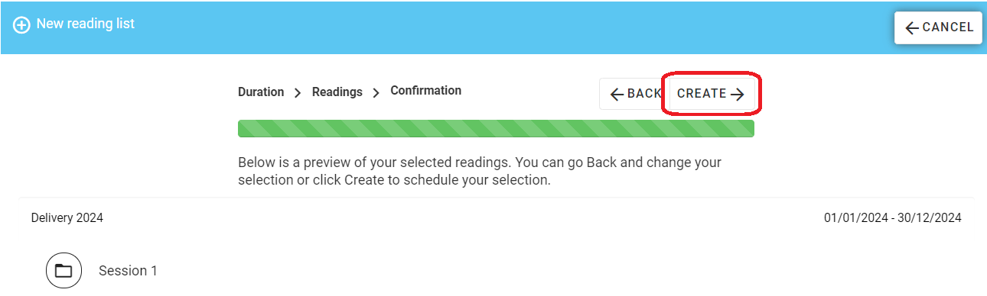The height and width of the screenshot is (296, 987).
Task: Click the left arrow icon on Cancel
Action: click(911, 27)
